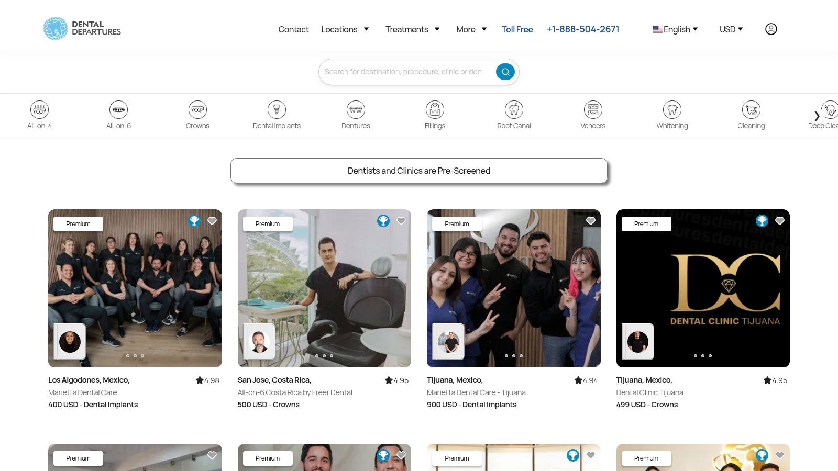This screenshot has height=471, width=838.
Task: Click the Dental Departures logo
Action: [82, 29]
